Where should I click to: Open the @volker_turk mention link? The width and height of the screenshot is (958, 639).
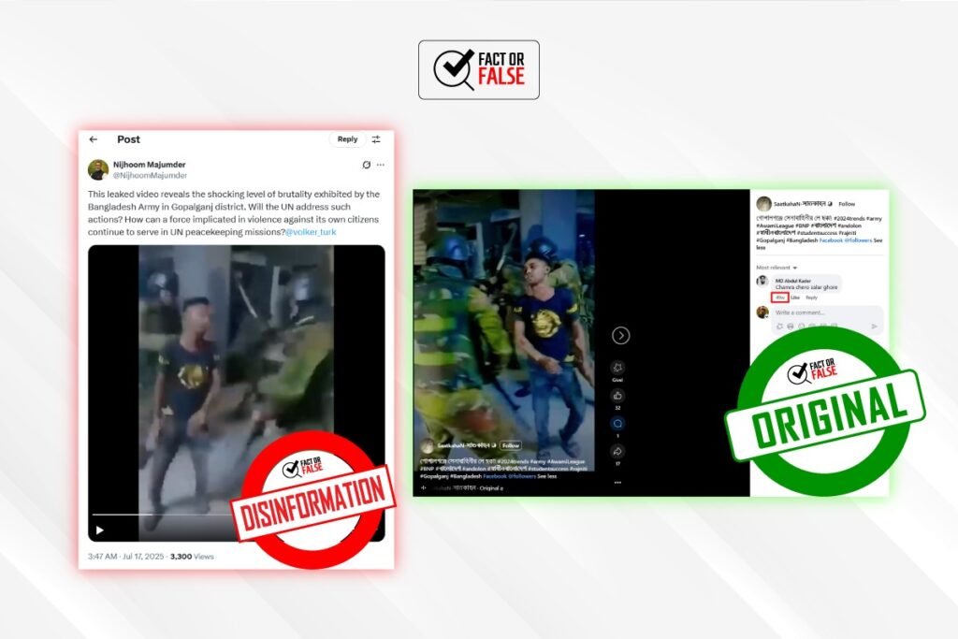pos(310,231)
